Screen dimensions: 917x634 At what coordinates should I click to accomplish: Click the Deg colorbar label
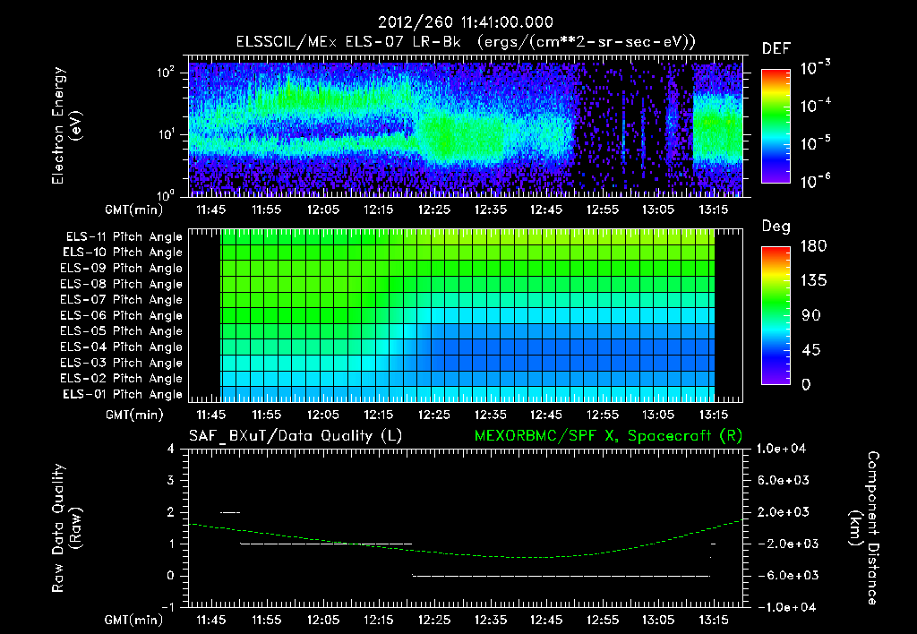click(776, 227)
